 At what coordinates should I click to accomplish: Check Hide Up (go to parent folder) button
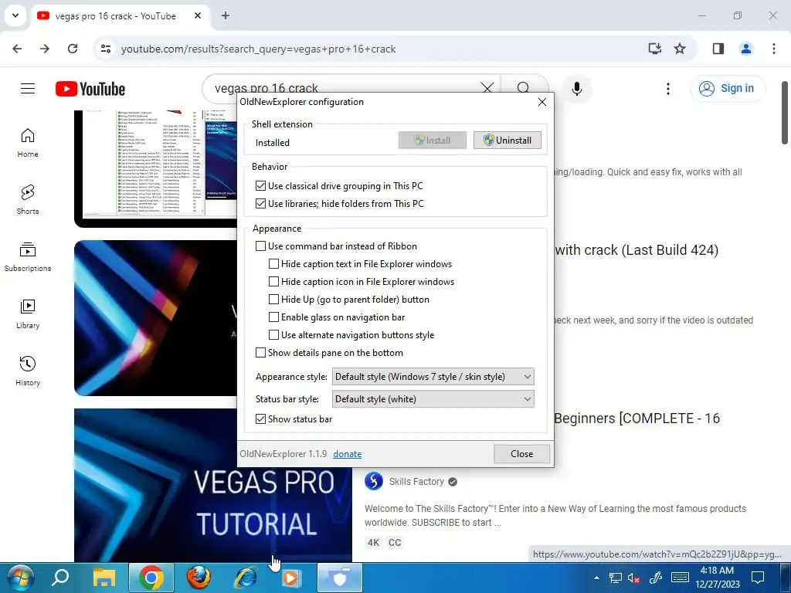273,300
